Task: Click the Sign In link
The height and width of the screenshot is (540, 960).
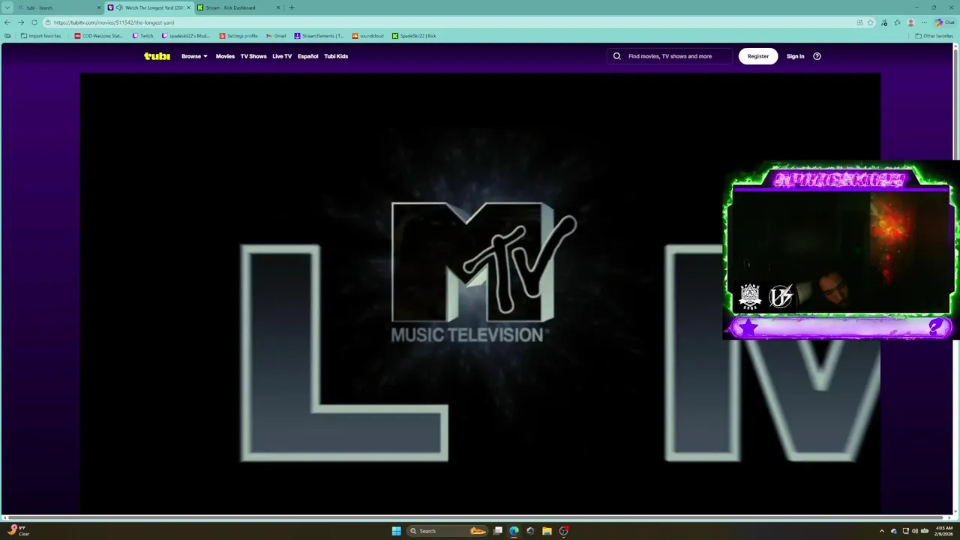Action: pos(795,56)
